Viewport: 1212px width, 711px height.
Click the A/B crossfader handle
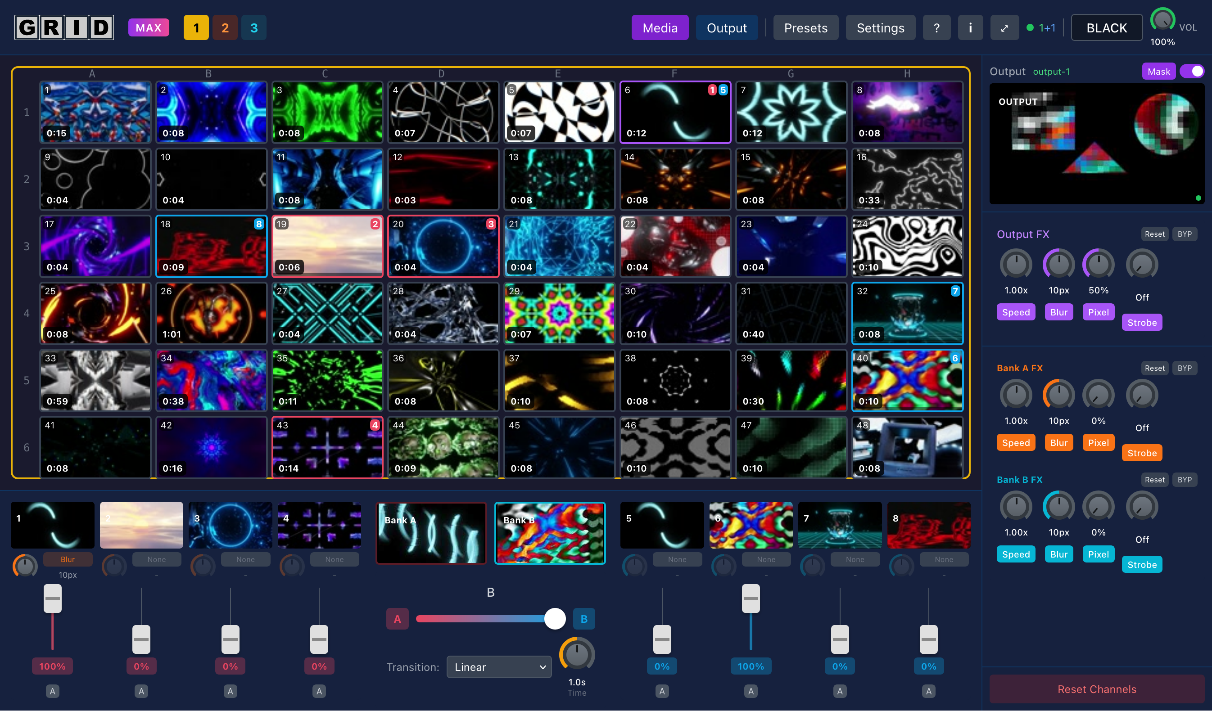556,619
